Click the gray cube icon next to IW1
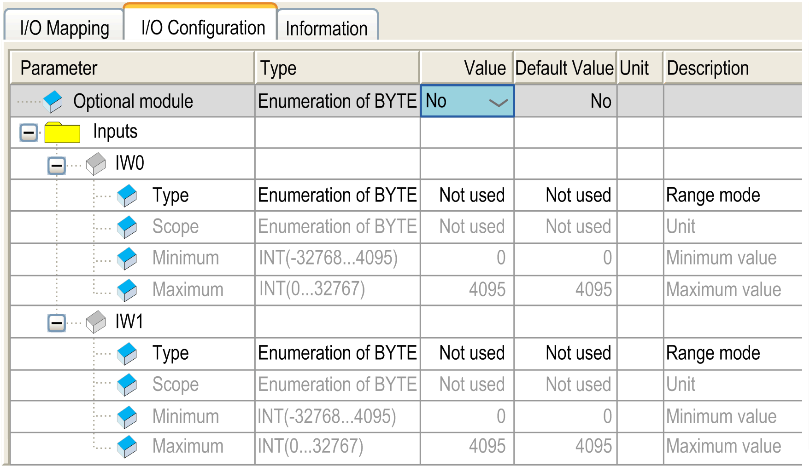 coord(96,322)
